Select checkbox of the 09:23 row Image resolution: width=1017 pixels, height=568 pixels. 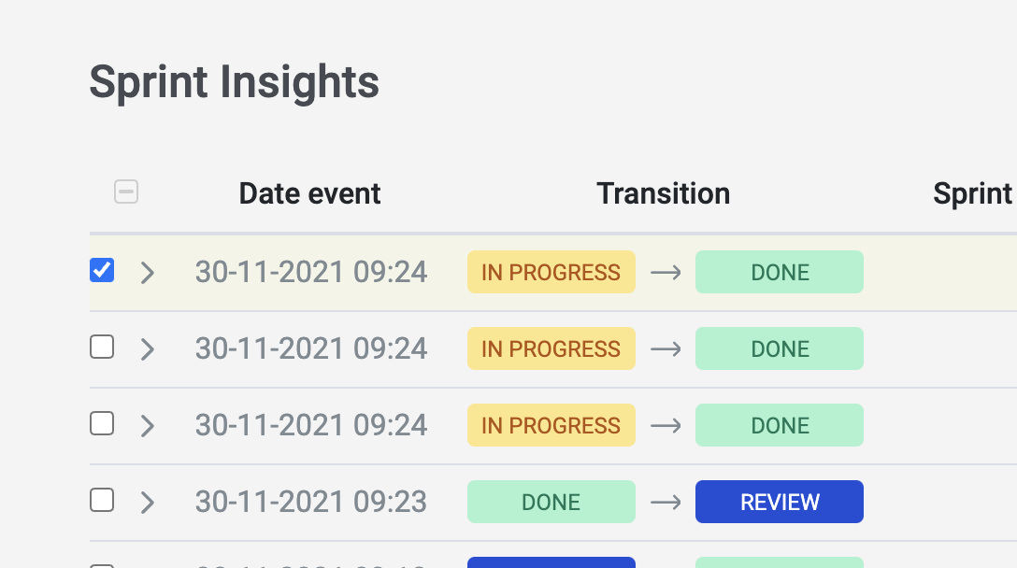[x=102, y=501]
